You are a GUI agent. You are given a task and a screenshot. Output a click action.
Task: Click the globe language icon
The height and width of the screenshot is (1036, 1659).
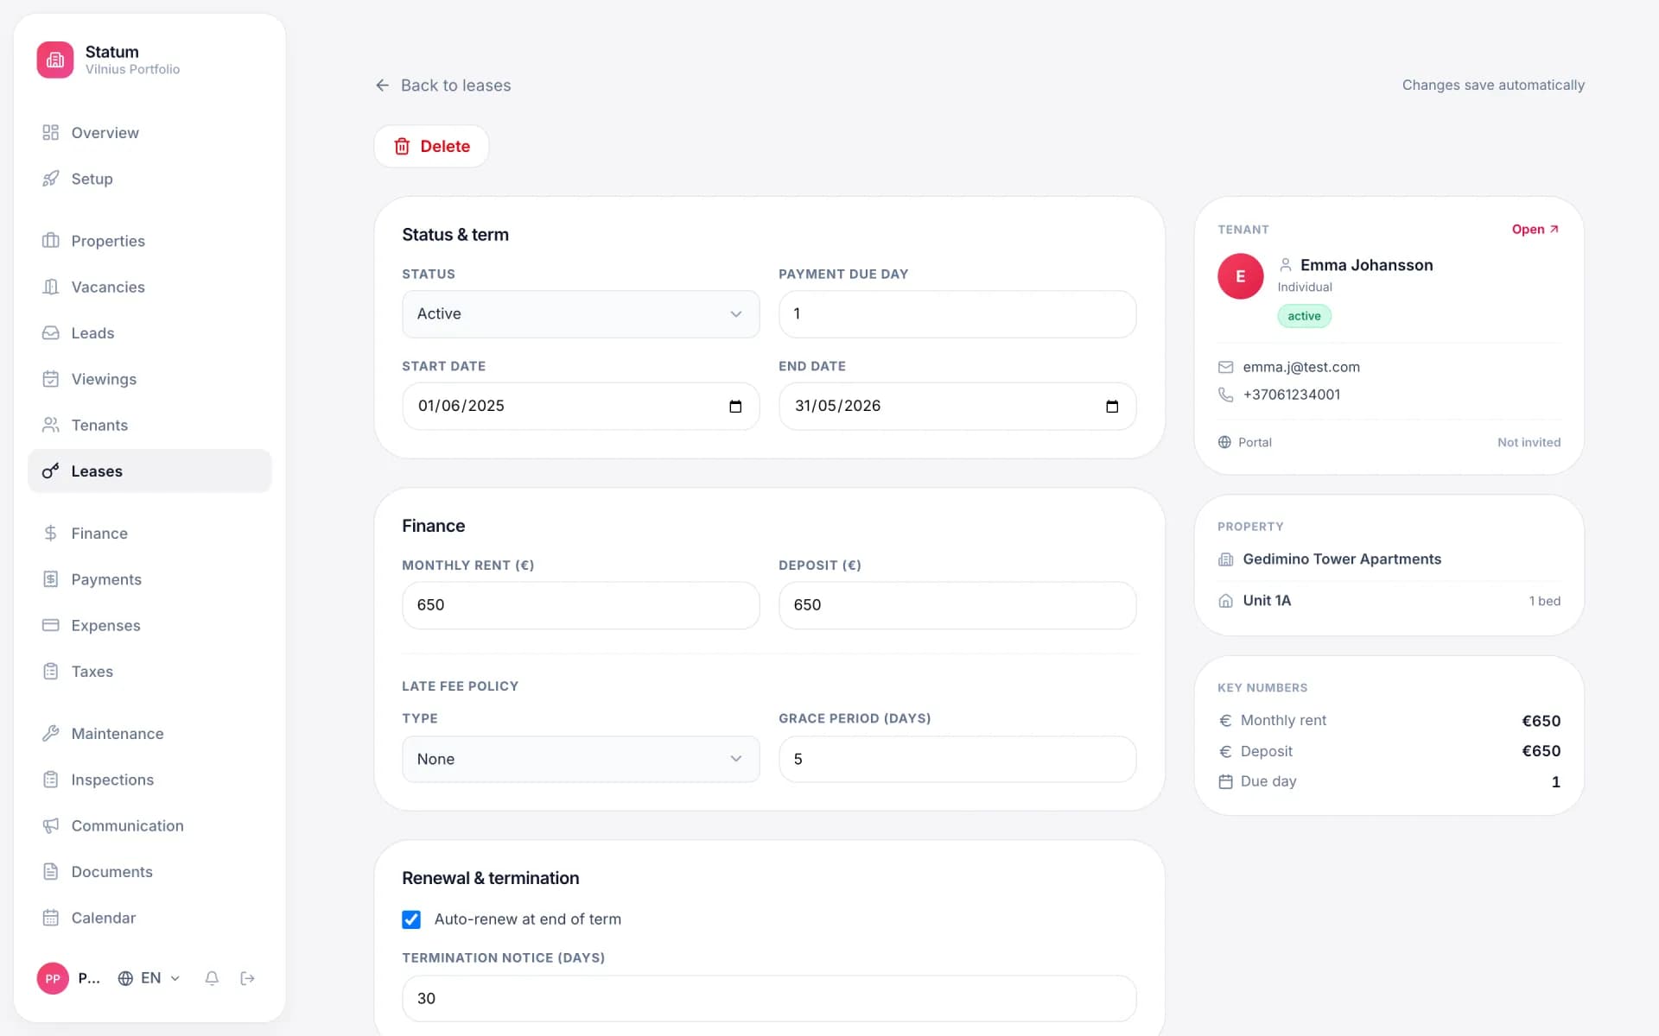click(x=126, y=978)
